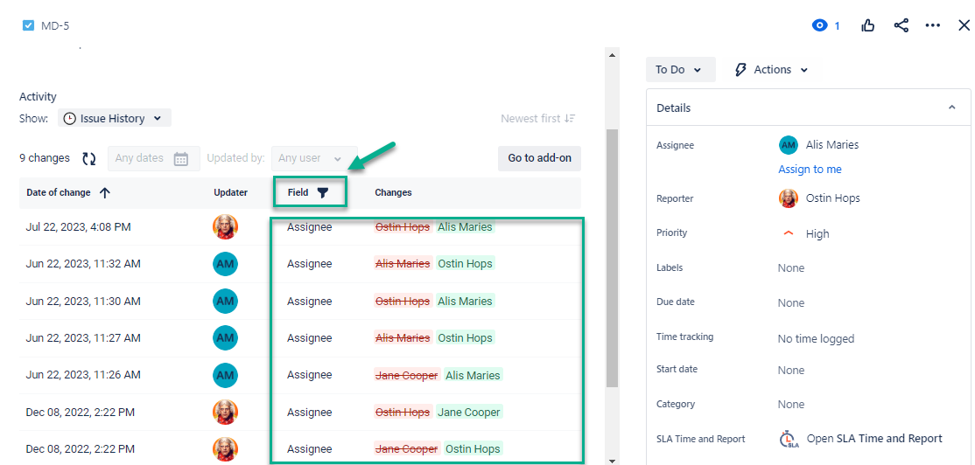Edit the Start date None value
The height and width of the screenshot is (465, 975).
[791, 370]
